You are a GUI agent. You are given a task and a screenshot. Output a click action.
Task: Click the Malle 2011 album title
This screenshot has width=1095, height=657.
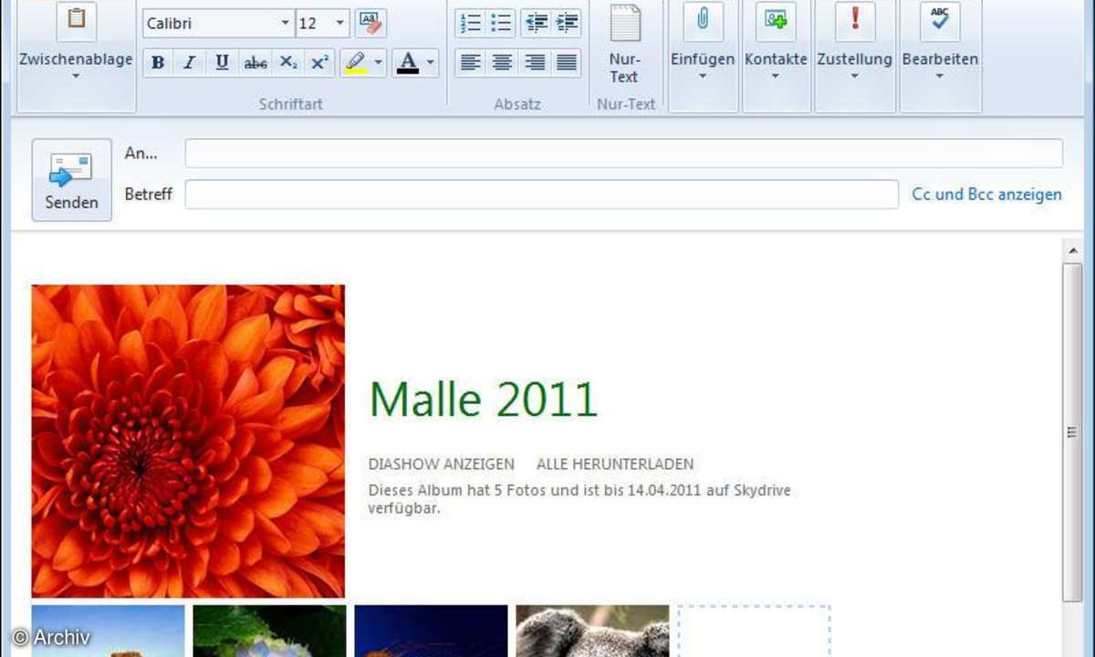pyautogui.click(x=483, y=399)
